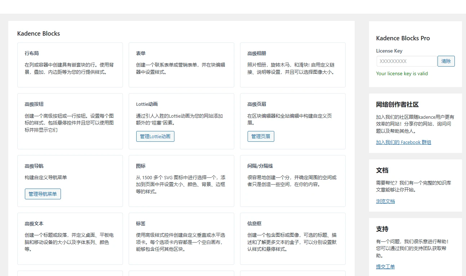466x276 pixels.
Task: Select the 表单 block card
Action: pos(181,65)
